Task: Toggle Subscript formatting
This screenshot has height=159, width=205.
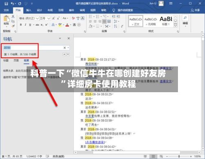Action: point(42,25)
